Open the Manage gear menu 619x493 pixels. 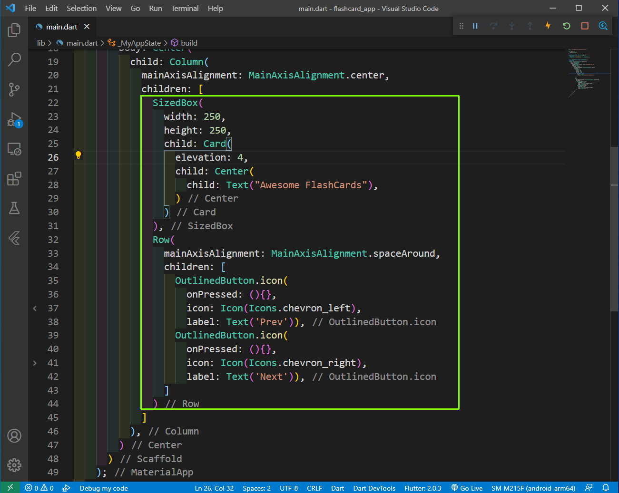pyautogui.click(x=14, y=465)
